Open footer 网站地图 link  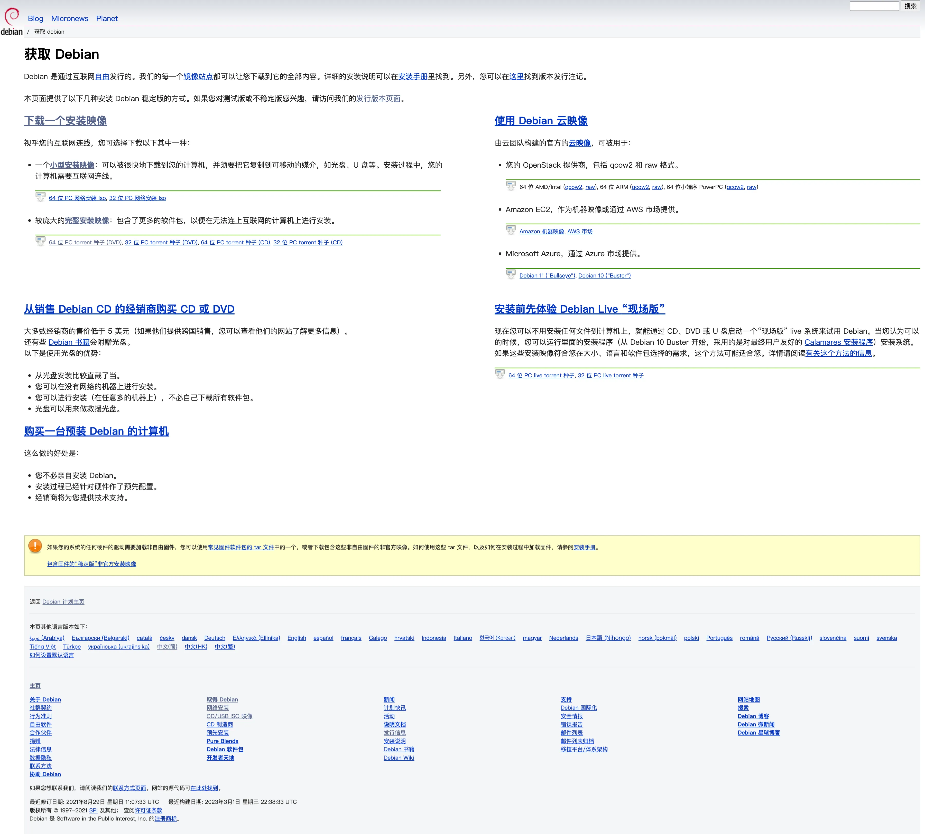[748, 699]
